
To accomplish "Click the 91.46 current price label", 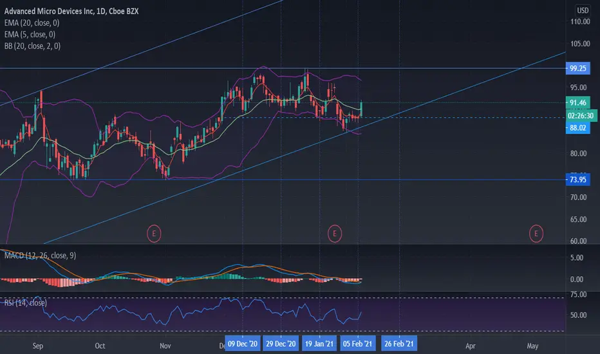I will click(578, 102).
